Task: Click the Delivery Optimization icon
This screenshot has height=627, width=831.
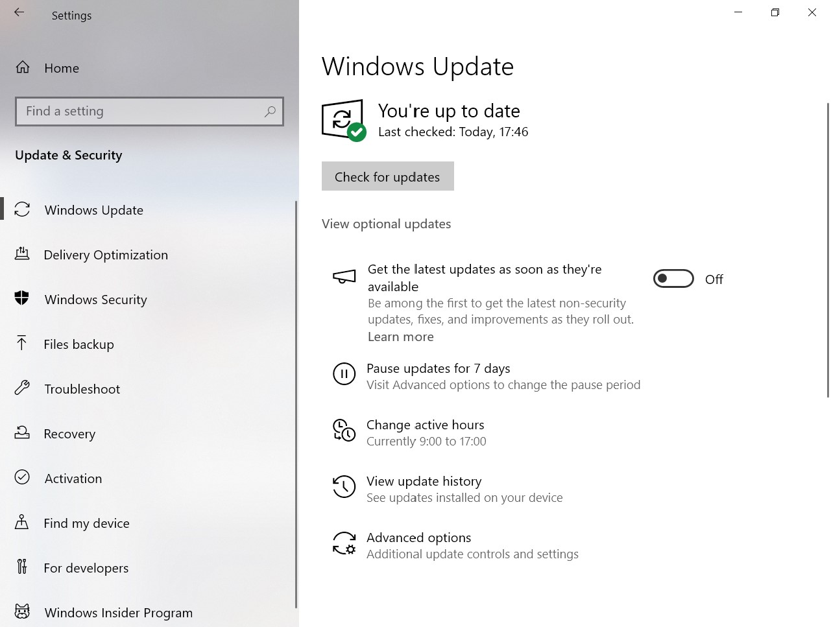Action: click(x=22, y=254)
